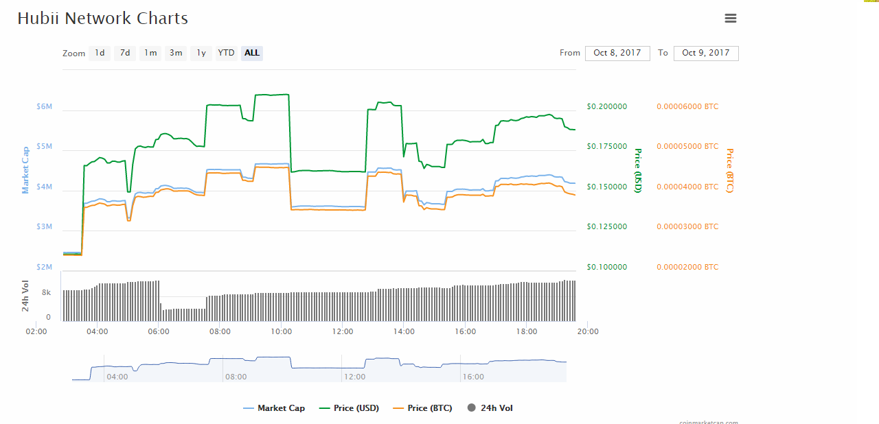
Task: Set zoom range to 7d
Action: [x=125, y=53]
